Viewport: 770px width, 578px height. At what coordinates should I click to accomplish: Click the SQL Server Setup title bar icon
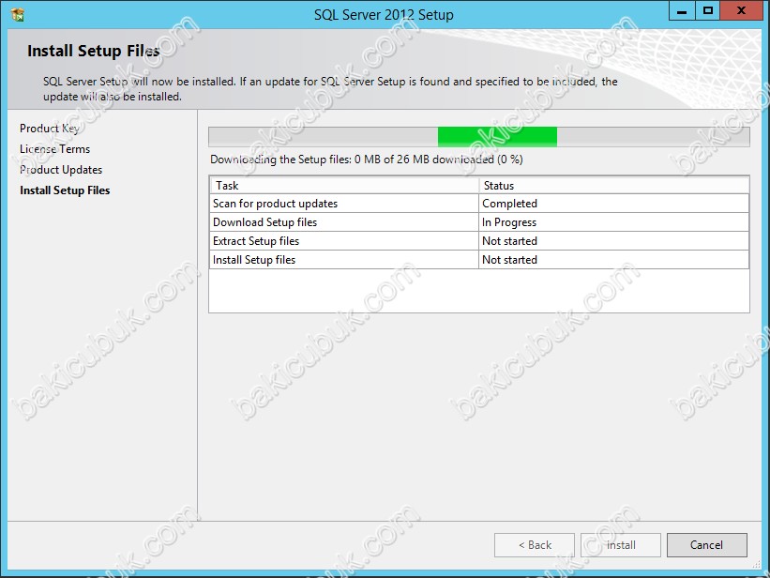click(x=17, y=15)
